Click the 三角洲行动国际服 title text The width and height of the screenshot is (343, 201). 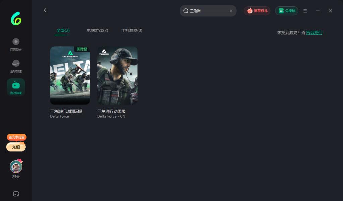[x=66, y=111]
